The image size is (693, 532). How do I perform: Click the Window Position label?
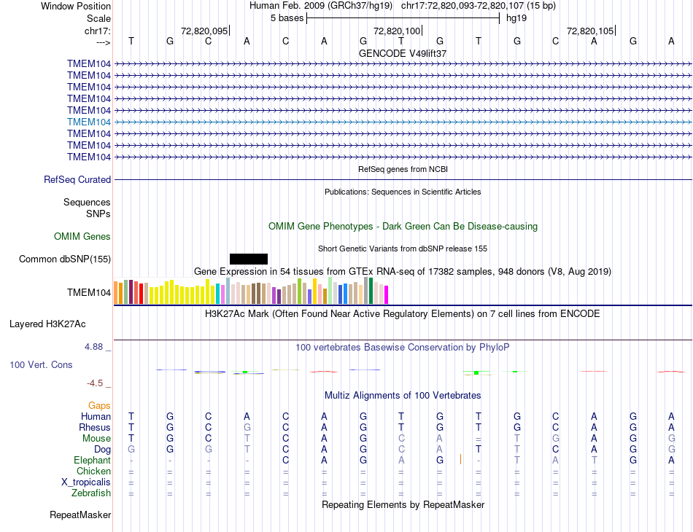pyautogui.click(x=76, y=6)
